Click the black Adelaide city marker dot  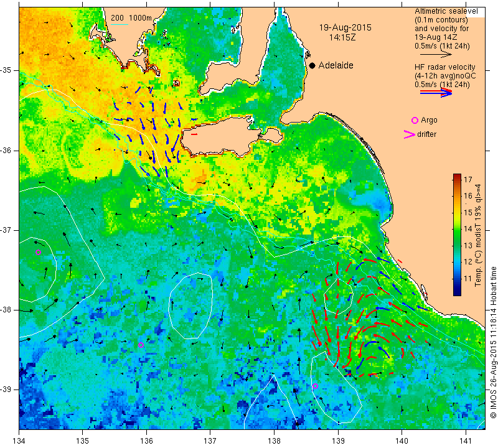312,65
